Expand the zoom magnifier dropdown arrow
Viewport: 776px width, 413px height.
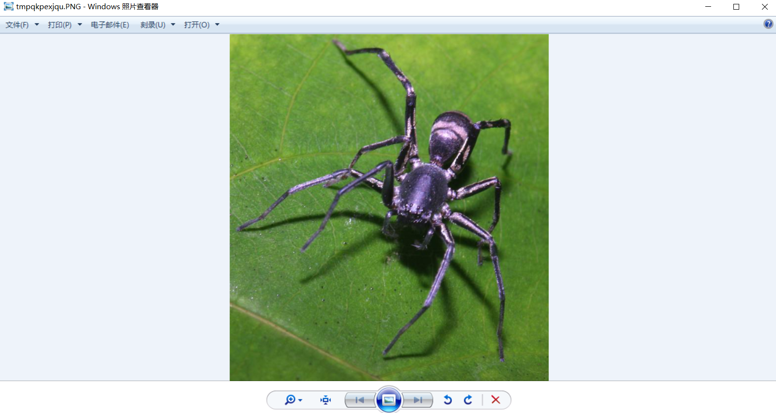(300, 400)
